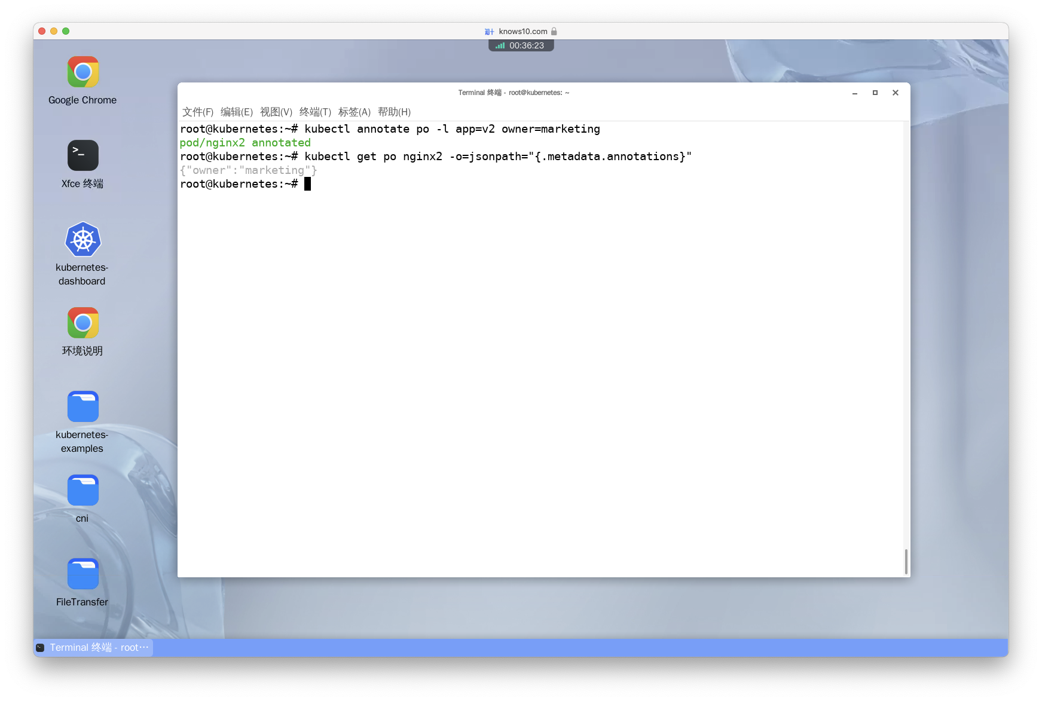This screenshot has width=1042, height=701.
Task: Open the kubernetes-examples folder icon
Action: 82,406
